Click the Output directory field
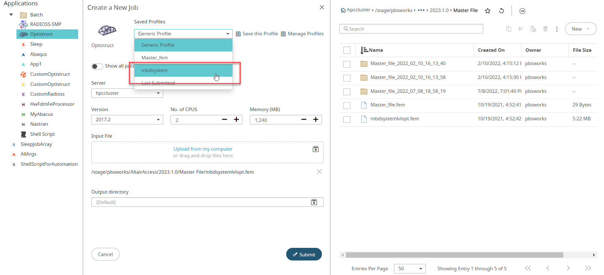 (207, 202)
